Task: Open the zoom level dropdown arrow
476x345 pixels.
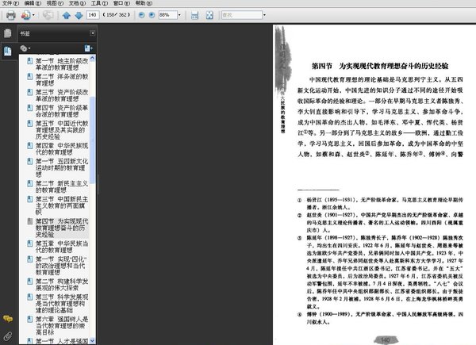Action: (x=179, y=15)
